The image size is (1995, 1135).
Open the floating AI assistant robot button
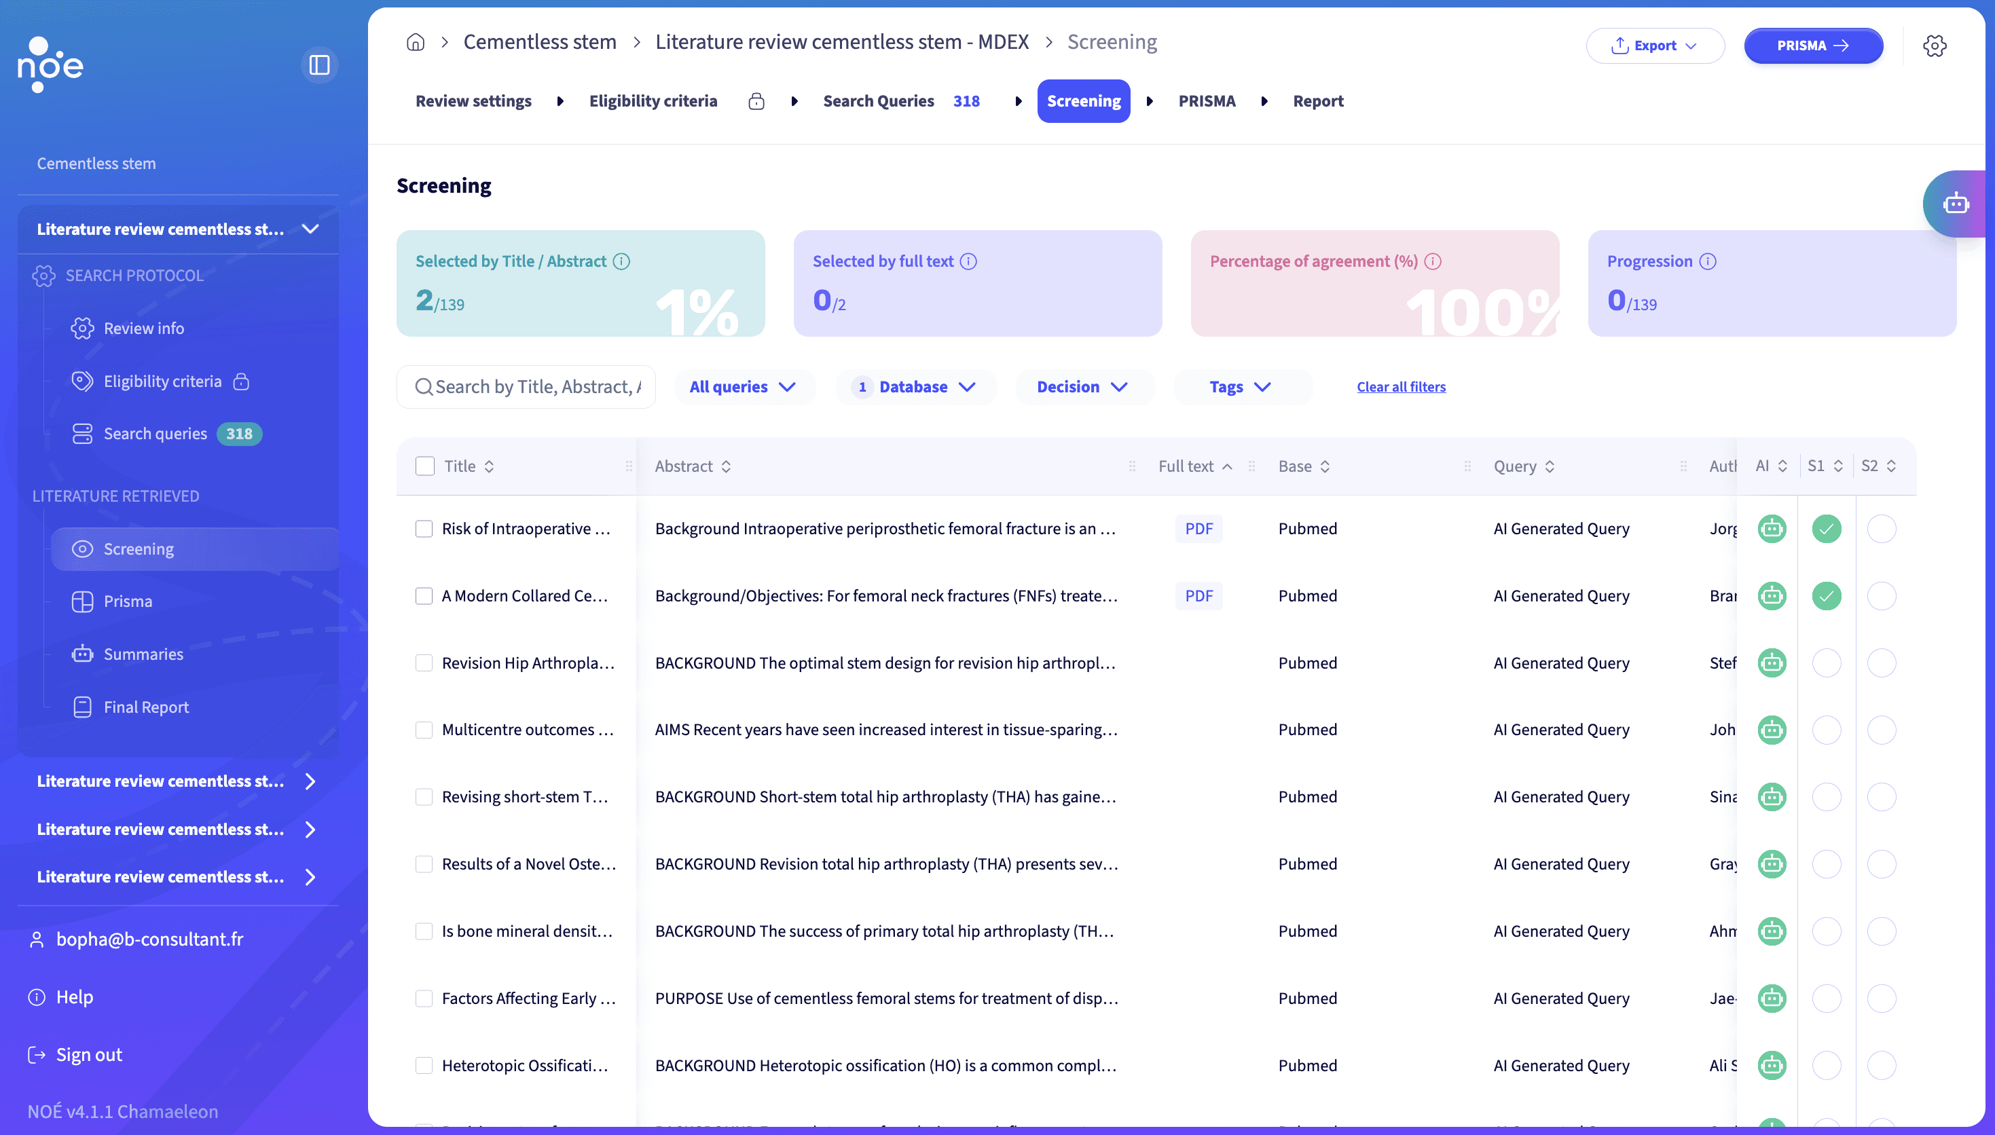1956,204
